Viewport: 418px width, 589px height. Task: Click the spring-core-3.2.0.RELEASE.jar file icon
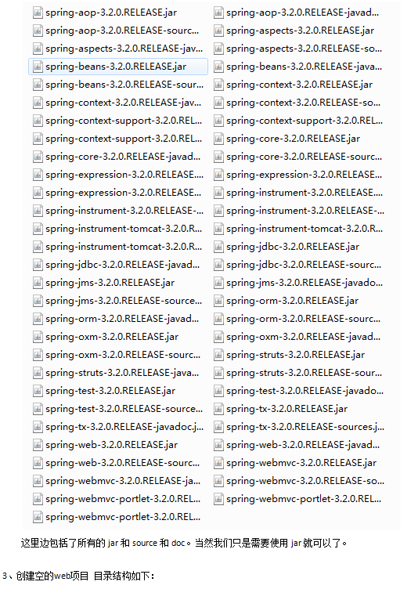point(218,139)
